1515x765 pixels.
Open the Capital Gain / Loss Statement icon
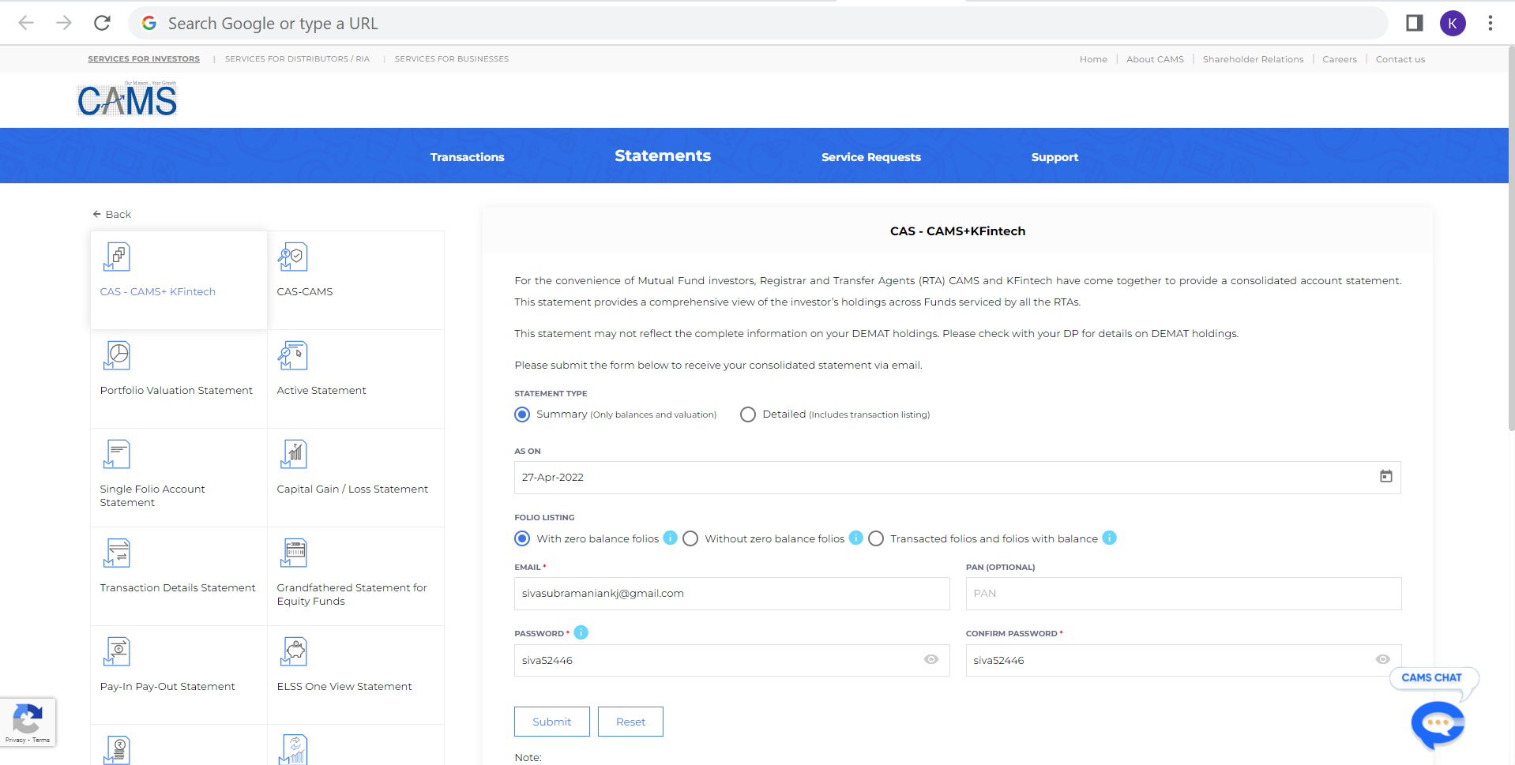pyautogui.click(x=294, y=454)
